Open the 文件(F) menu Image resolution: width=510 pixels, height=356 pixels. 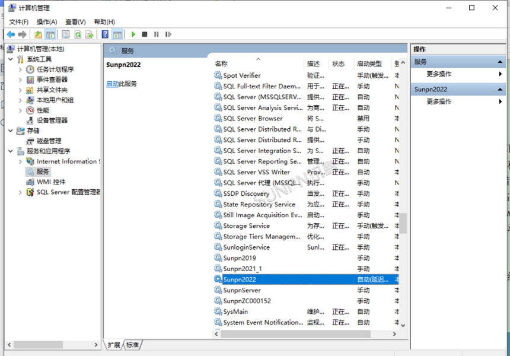click(18, 22)
